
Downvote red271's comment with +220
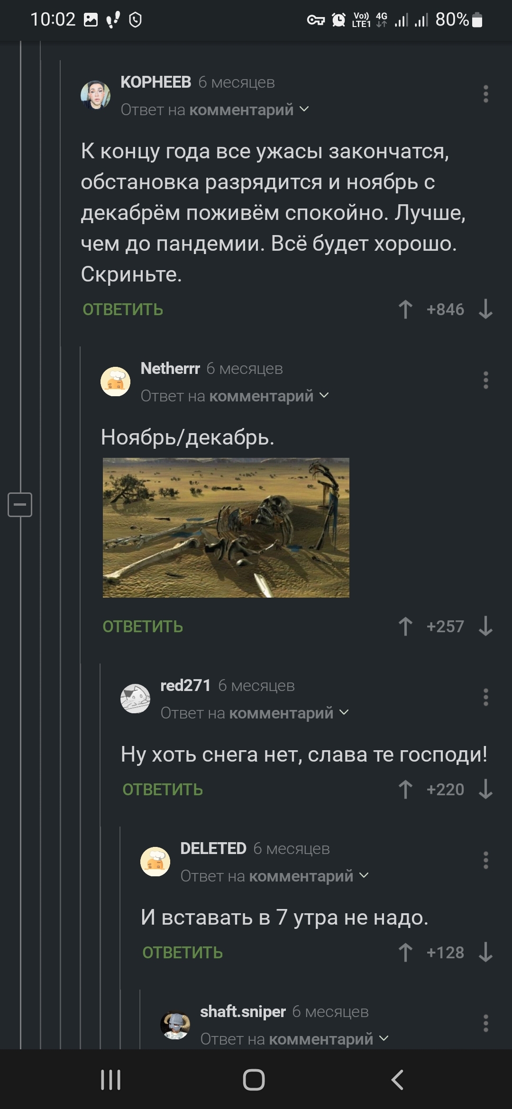click(x=485, y=790)
